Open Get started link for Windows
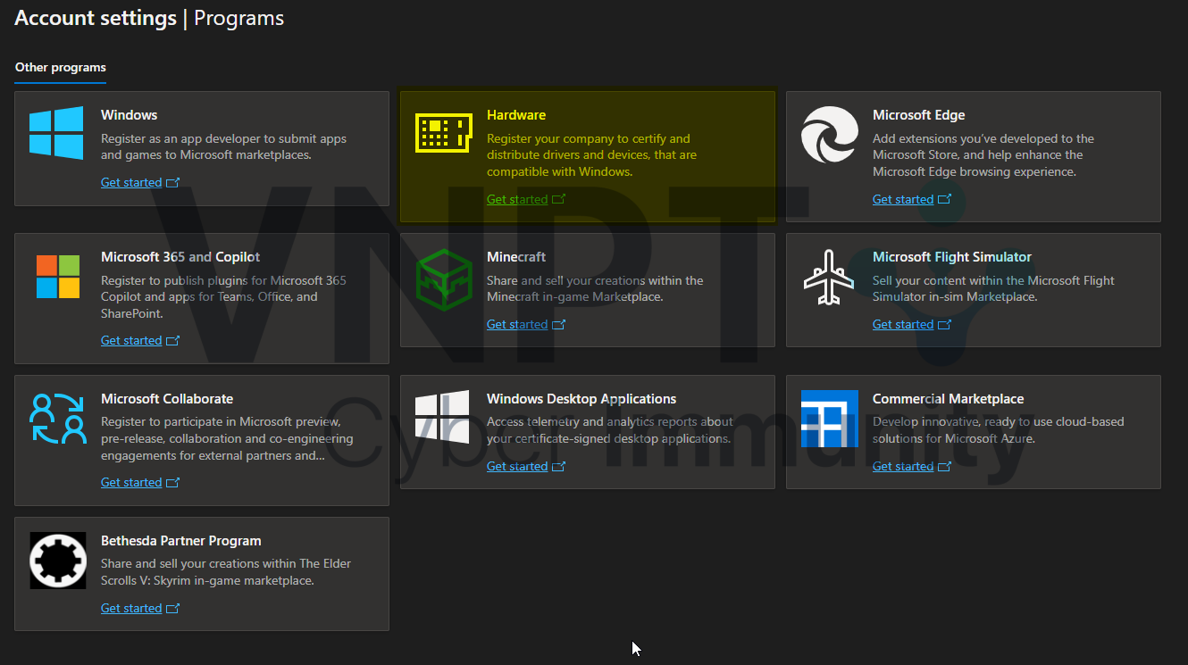 (131, 183)
